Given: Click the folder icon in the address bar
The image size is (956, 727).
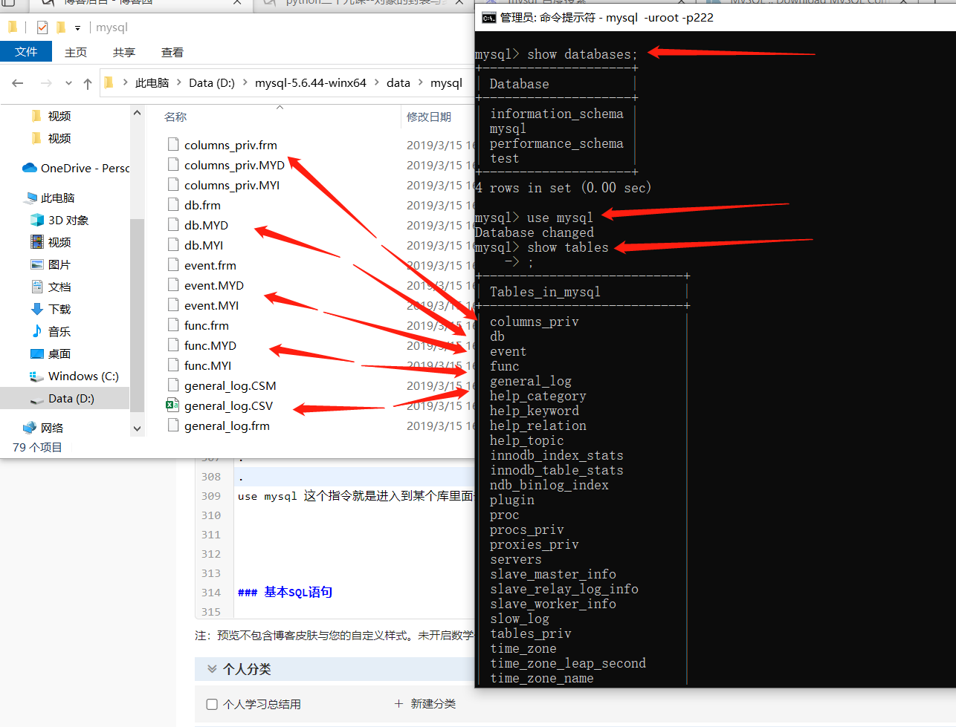Looking at the screenshot, I should (109, 82).
